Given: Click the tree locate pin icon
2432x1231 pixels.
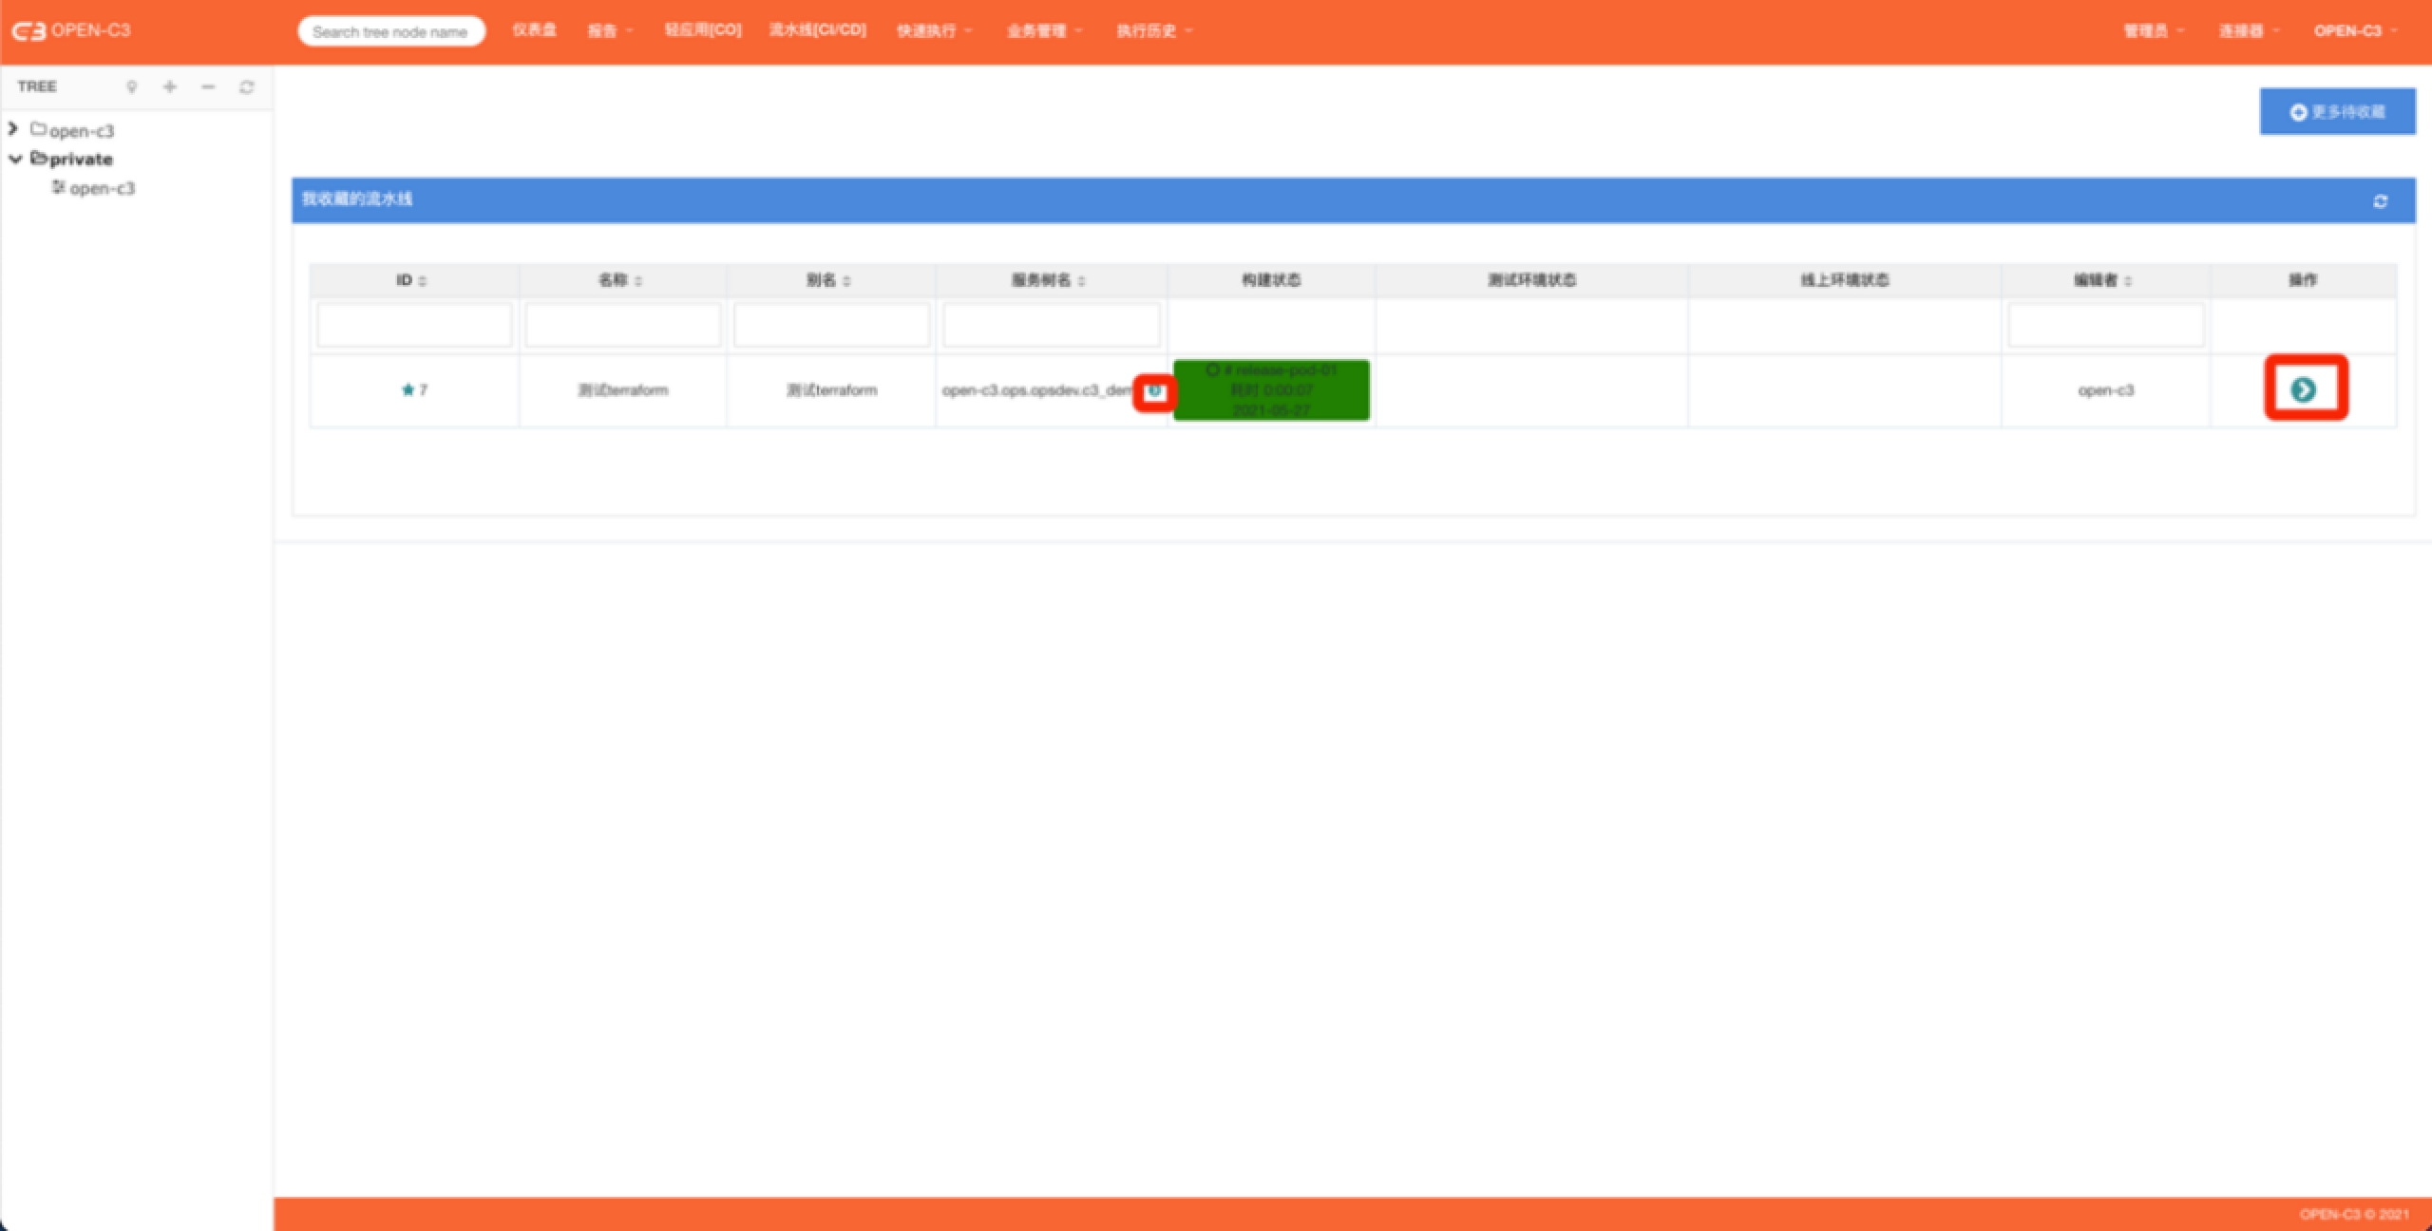Looking at the screenshot, I should click(132, 87).
